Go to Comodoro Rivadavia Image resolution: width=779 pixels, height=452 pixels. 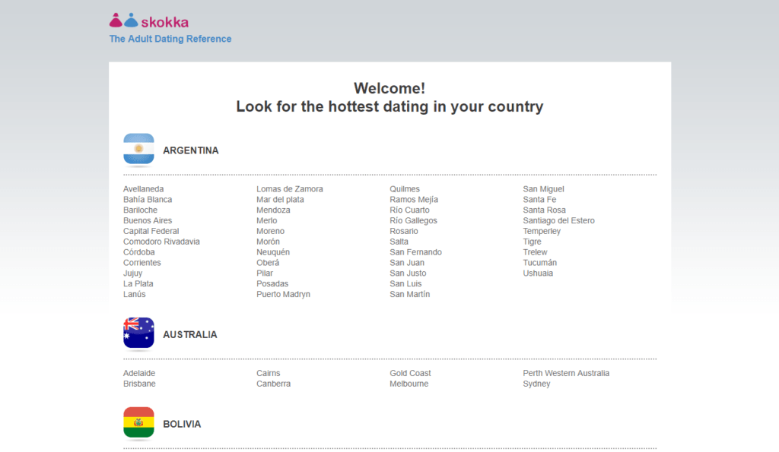tap(161, 242)
